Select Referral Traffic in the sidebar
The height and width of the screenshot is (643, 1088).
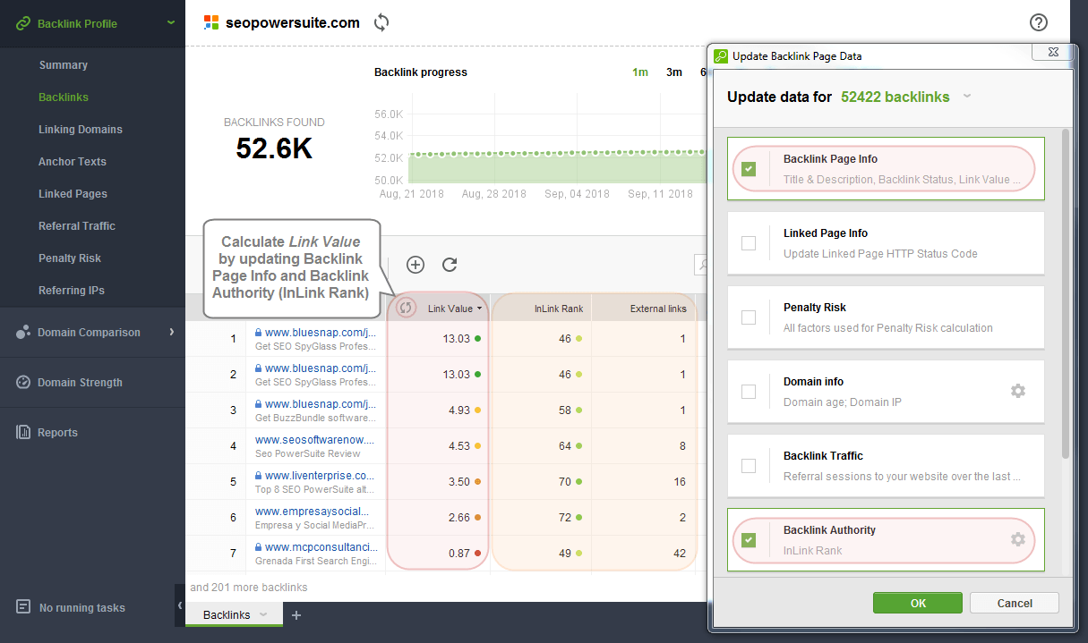point(77,226)
